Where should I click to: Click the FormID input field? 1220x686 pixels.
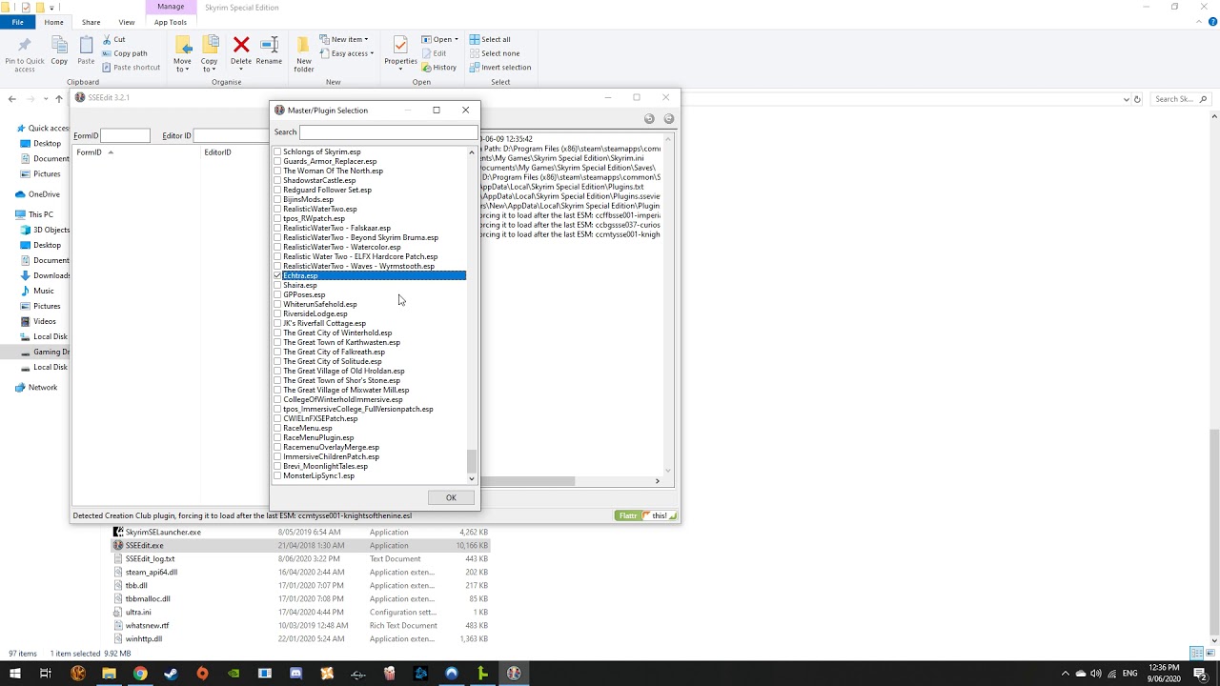[125, 135]
